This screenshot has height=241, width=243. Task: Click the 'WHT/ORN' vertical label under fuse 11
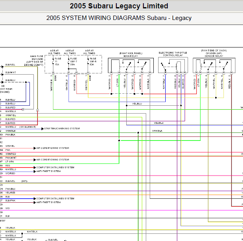(x=51, y=85)
